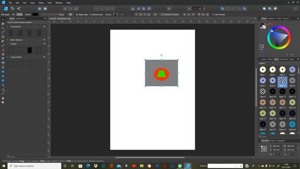Click the black Stroke swatch
Viewport: 300px width, 169px height.
pyautogui.click(x=35, y=15)
